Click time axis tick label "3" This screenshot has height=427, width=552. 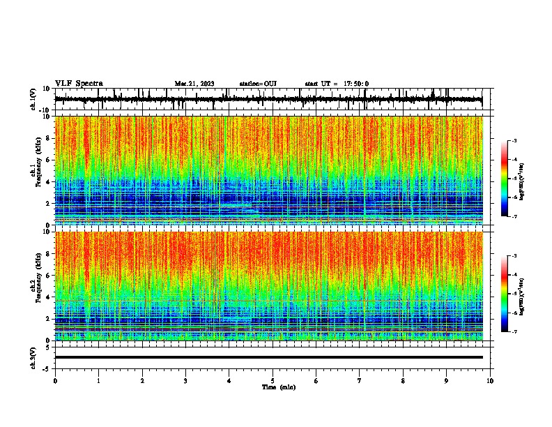(x=185, y=381)
